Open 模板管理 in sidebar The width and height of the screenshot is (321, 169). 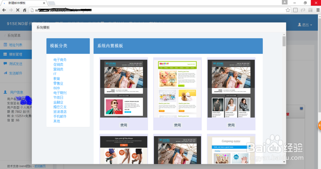[x=16, y=54]
